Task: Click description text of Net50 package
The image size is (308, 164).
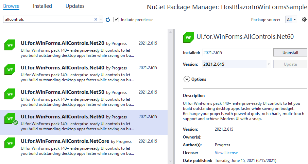Action: pyautogui.click(x=78, y=102)
